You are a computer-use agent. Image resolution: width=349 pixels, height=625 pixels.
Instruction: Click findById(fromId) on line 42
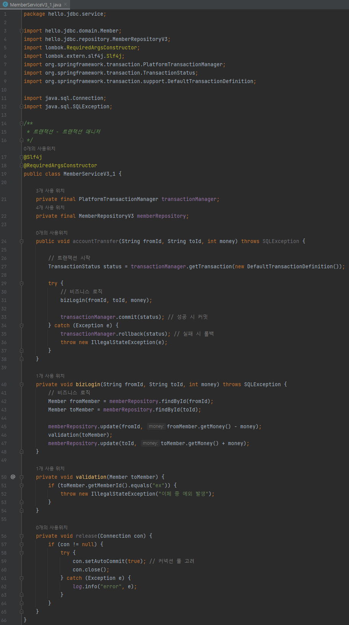[186, 401]
